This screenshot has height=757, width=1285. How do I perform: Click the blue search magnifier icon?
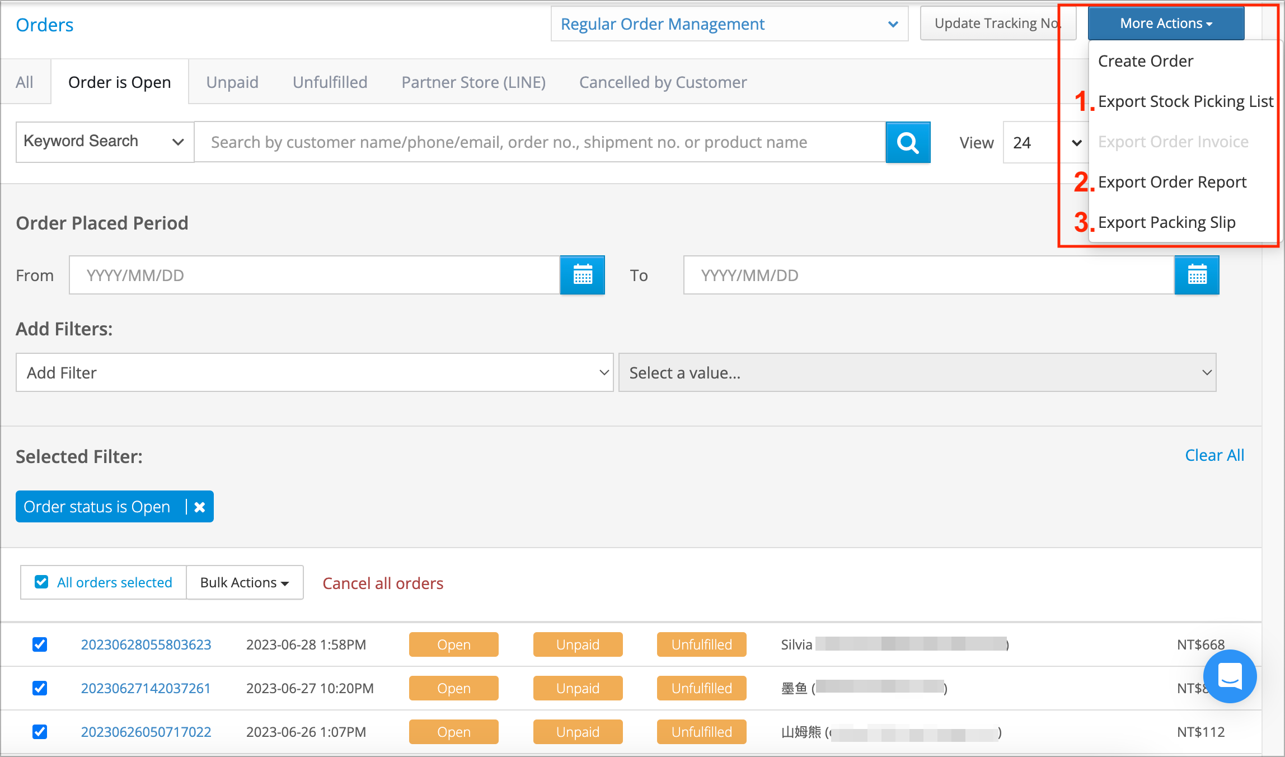(907, 142)
